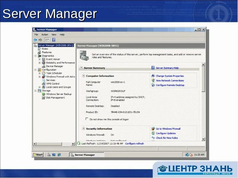The height and width of the screenshot is (178, 238).
Task: Click the WORKGROUP value
Action: [118, 91]
